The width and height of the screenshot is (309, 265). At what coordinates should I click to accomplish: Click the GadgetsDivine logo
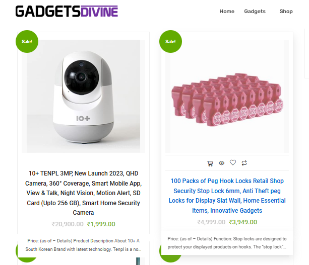point(67,12)
